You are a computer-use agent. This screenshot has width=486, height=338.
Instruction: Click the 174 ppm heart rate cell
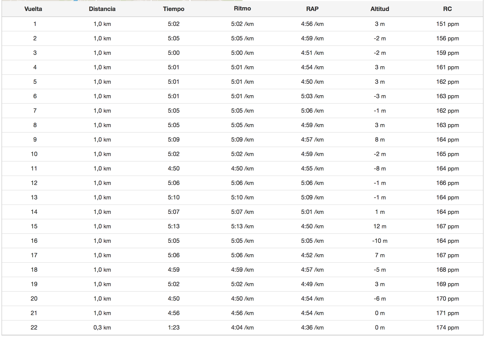coord(447,328)
